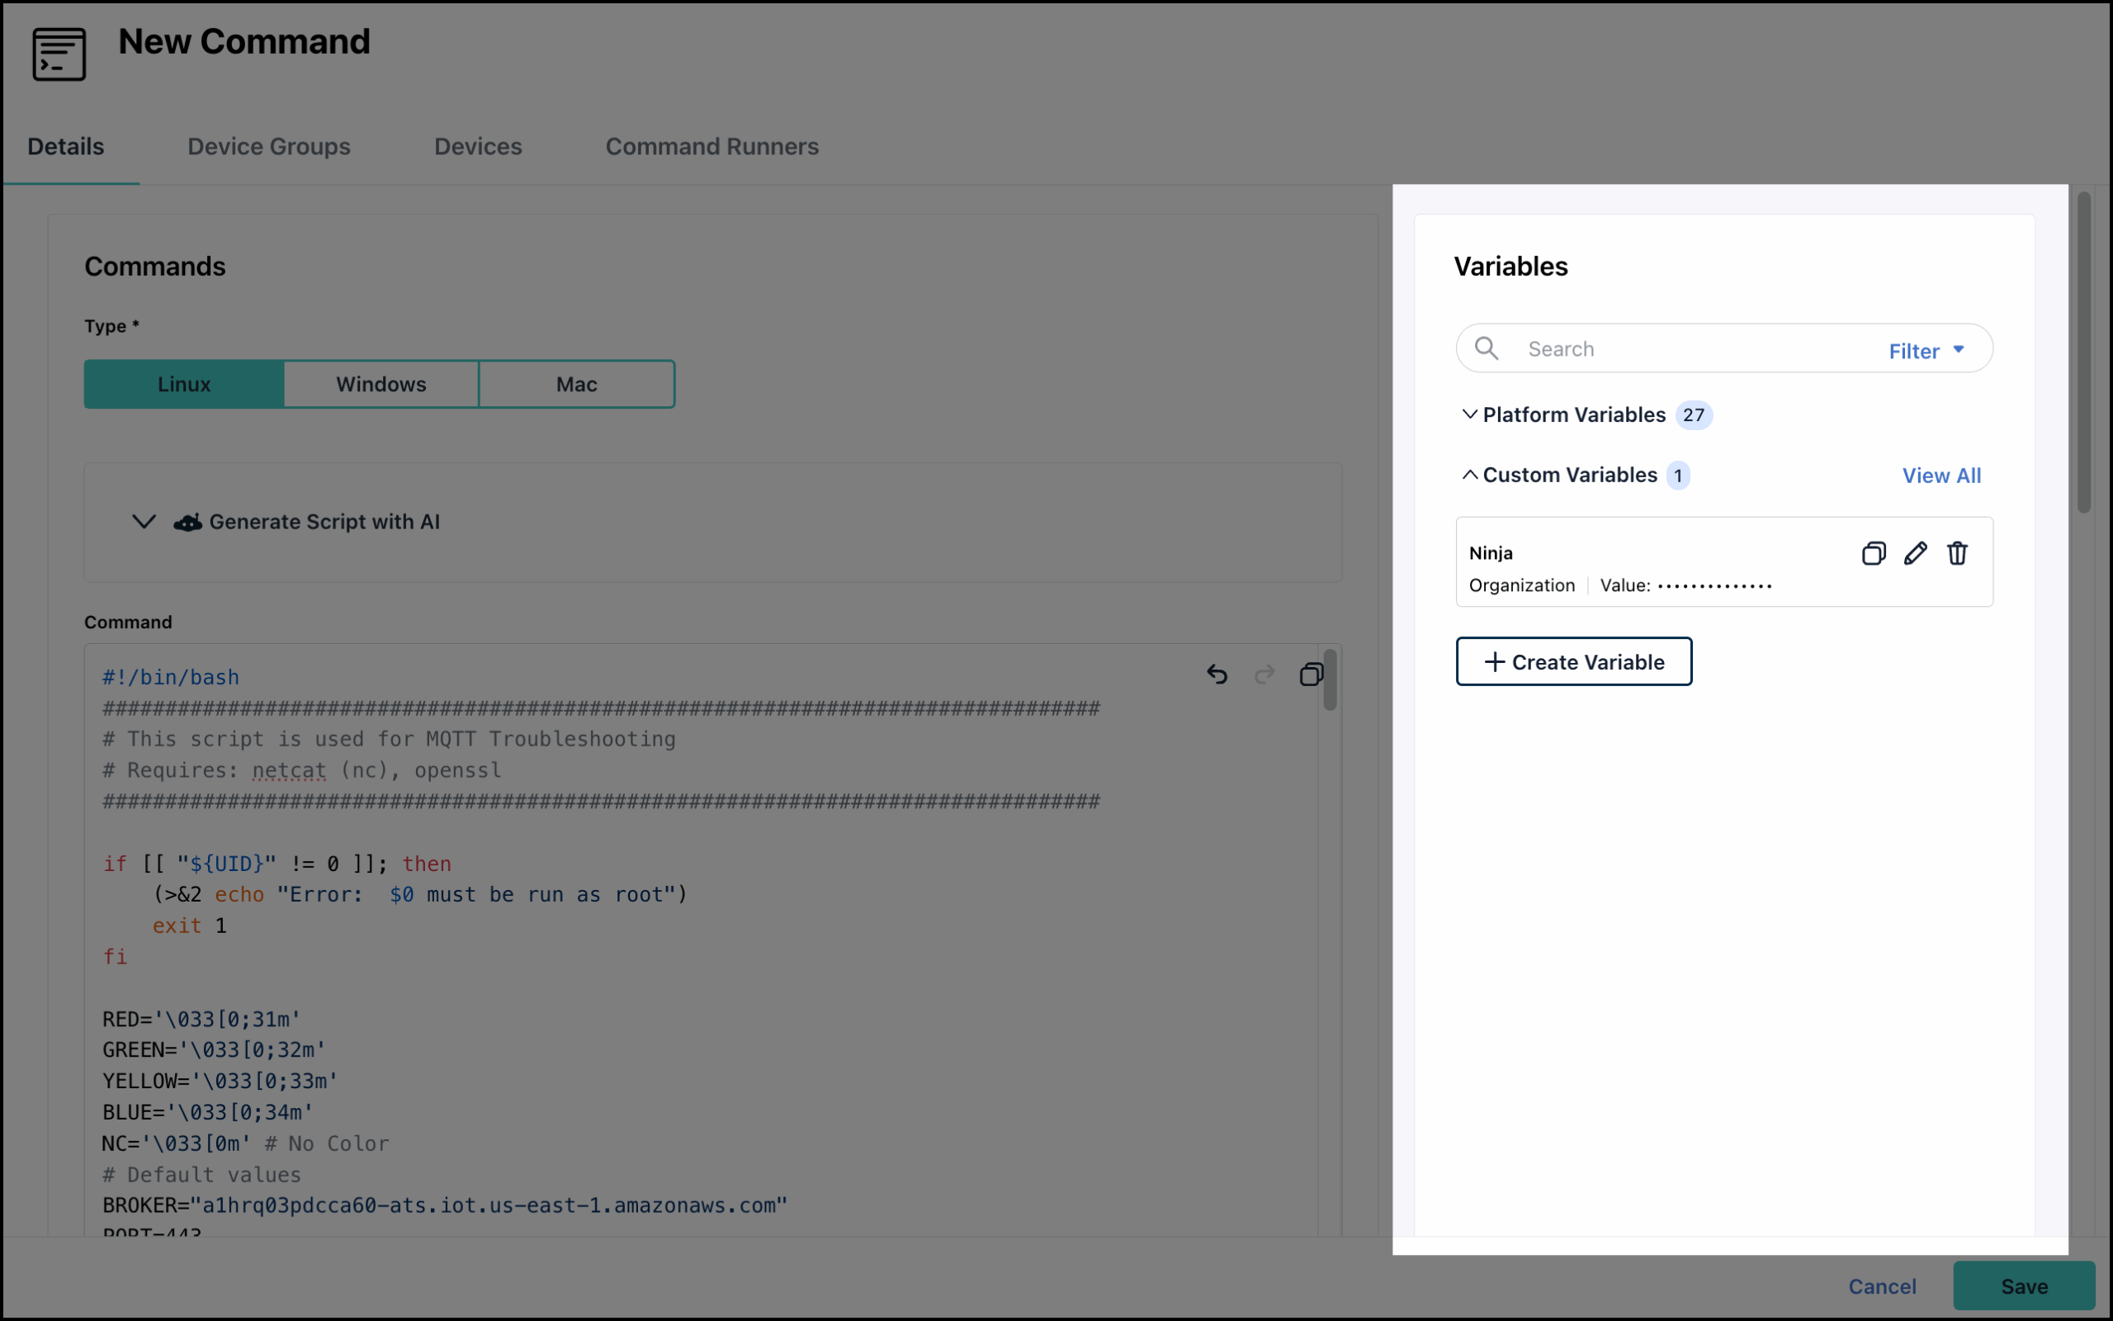Switch command type to Mac
The height and width of the screenshot is (1321, 2113).
576,385
